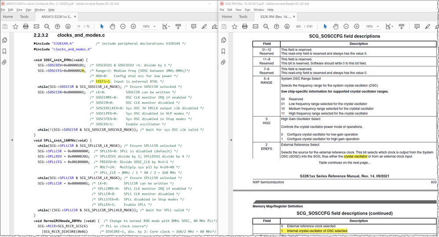The image size is (439, 237).
Task: Click highlighted EREFS=1 comment text
Action: tap(103, 81)
